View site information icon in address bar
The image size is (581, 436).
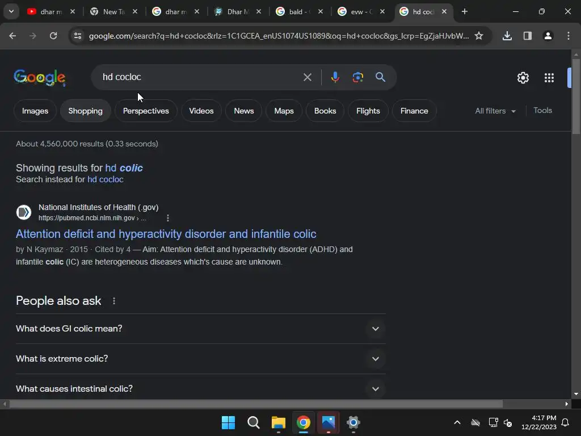(78, 36)
